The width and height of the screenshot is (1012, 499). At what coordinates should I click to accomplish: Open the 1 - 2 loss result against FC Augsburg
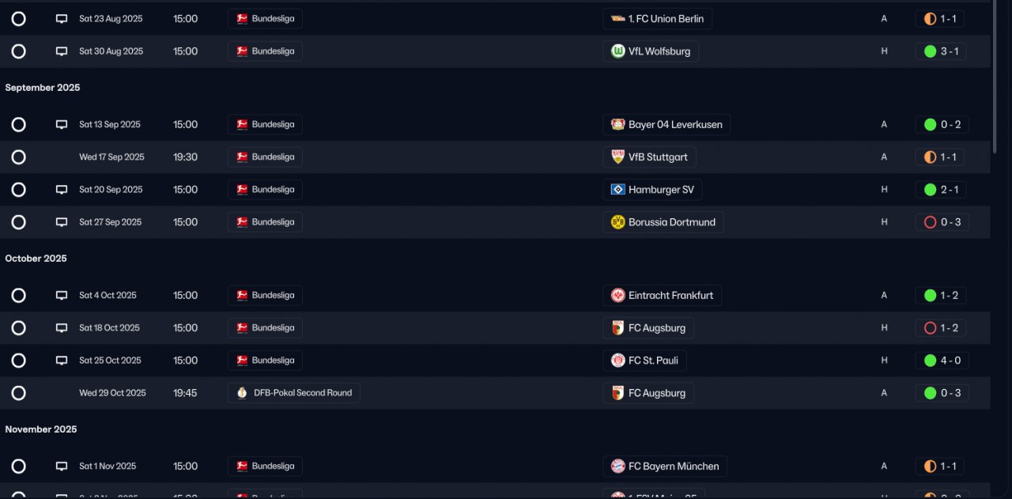[942, 328]
